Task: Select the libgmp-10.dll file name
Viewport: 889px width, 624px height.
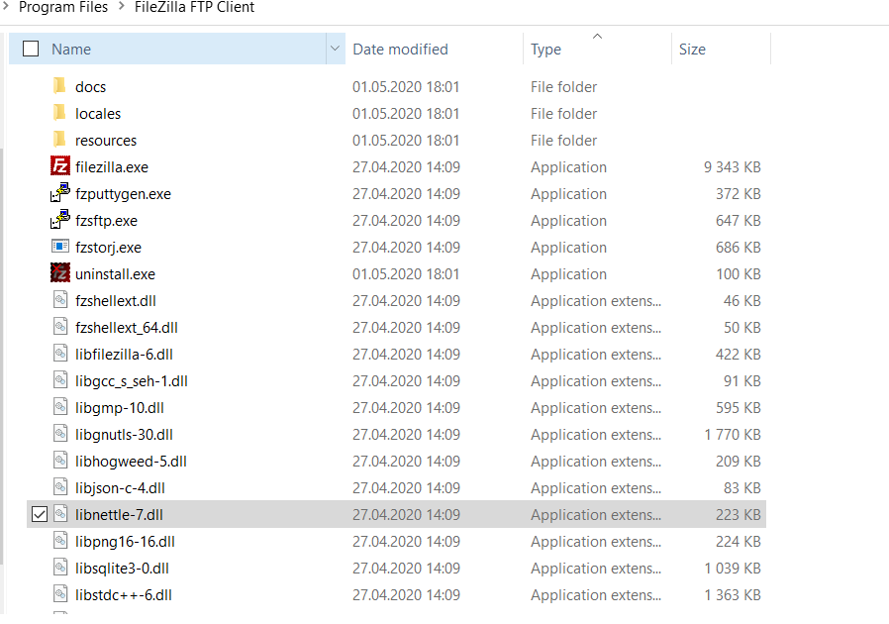Action: (x=120, y=408)
